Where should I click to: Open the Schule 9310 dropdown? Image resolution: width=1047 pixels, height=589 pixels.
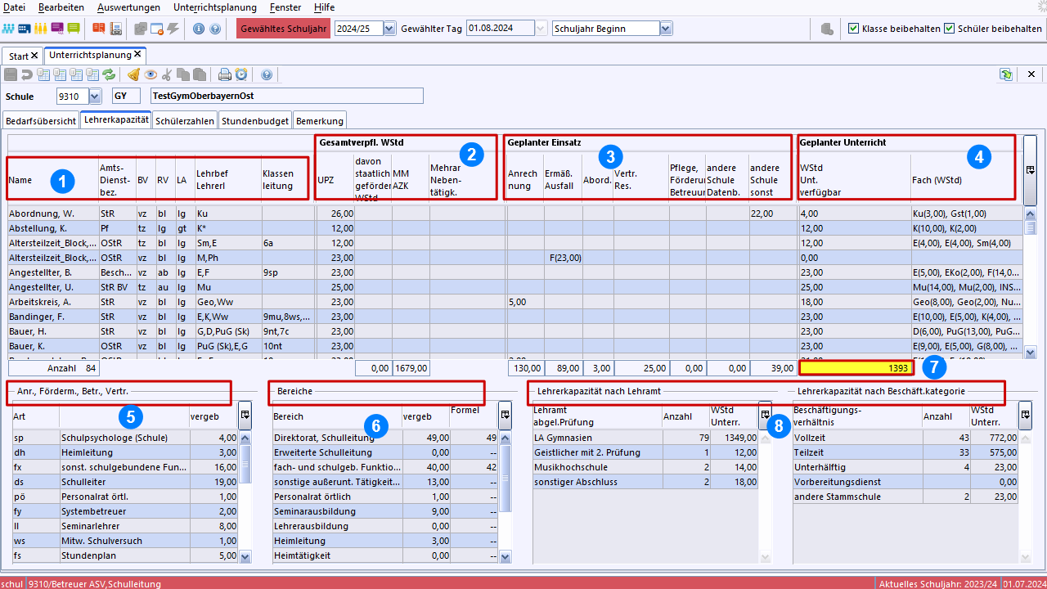[95, 97]
